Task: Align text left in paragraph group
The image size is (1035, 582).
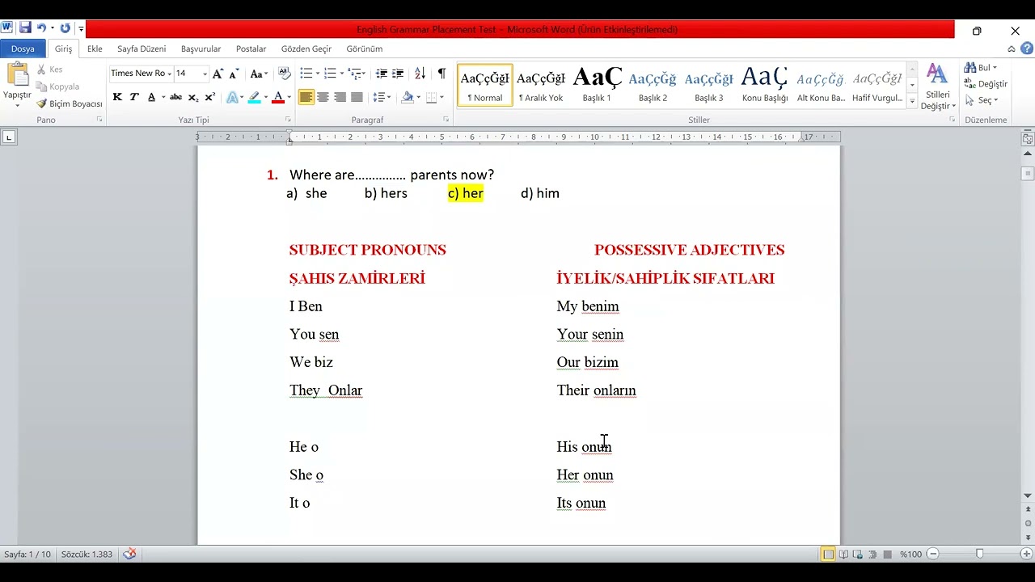Action: click(306, 97)
